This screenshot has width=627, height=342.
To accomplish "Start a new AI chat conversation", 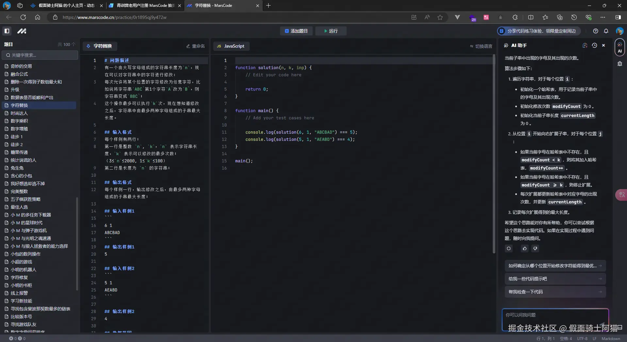I will point(585,45).
